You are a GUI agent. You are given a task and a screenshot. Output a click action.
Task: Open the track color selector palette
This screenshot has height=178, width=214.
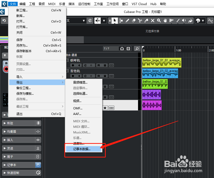click(198, 21)
